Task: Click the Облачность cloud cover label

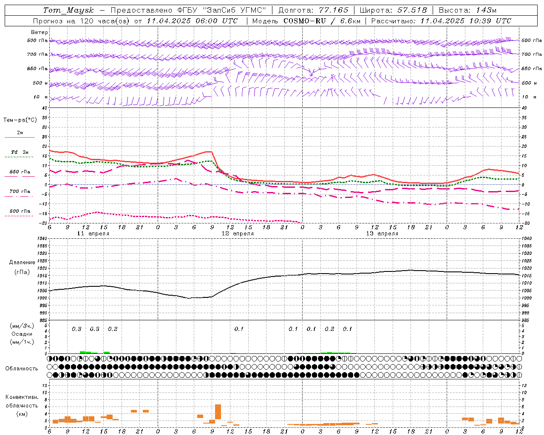Action: tap(22, 369)
